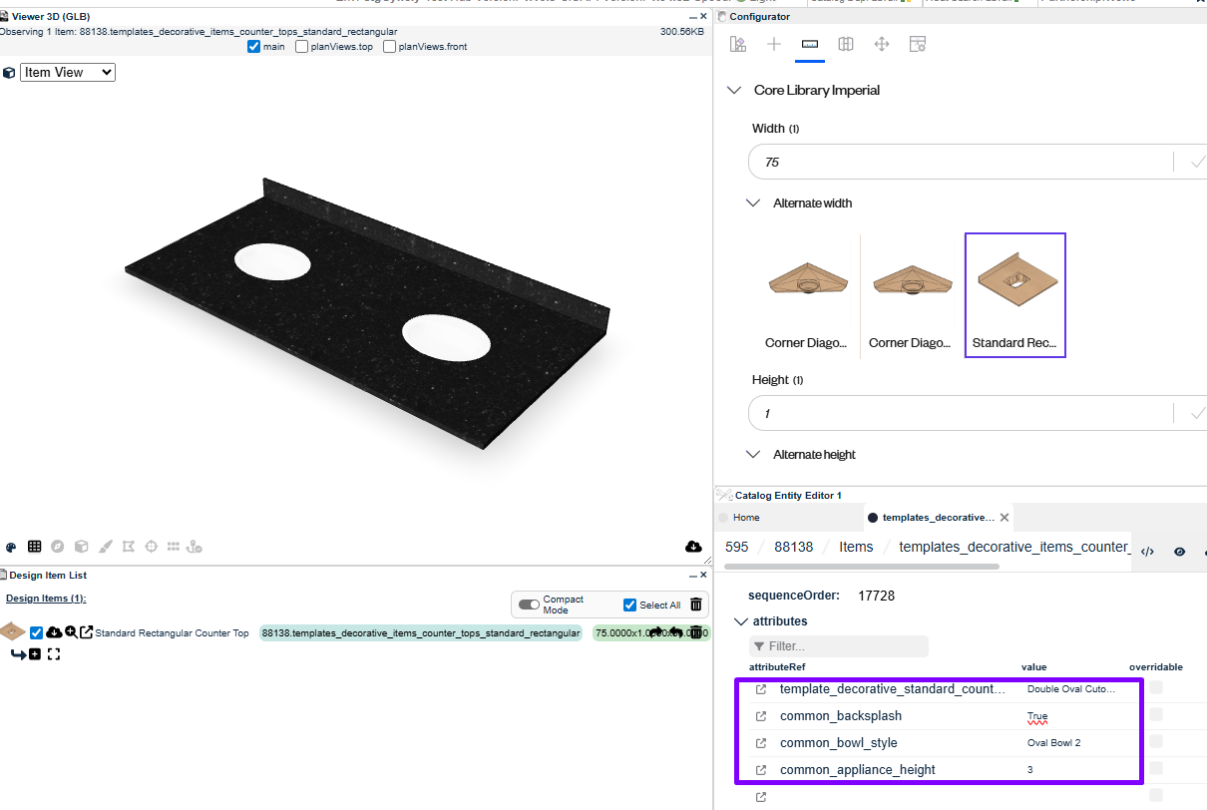Collapse the Alternate width section
The width and height of the screenshot is (1207, 810).
[x=754, y=202]
